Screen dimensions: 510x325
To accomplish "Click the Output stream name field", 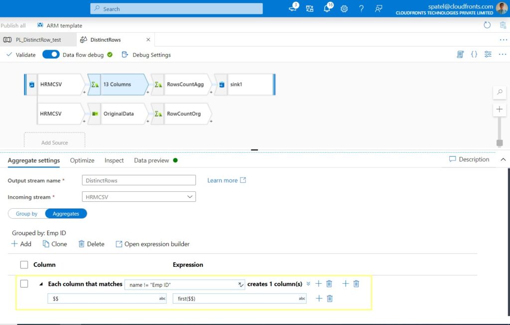I will [x=139, y=180].
